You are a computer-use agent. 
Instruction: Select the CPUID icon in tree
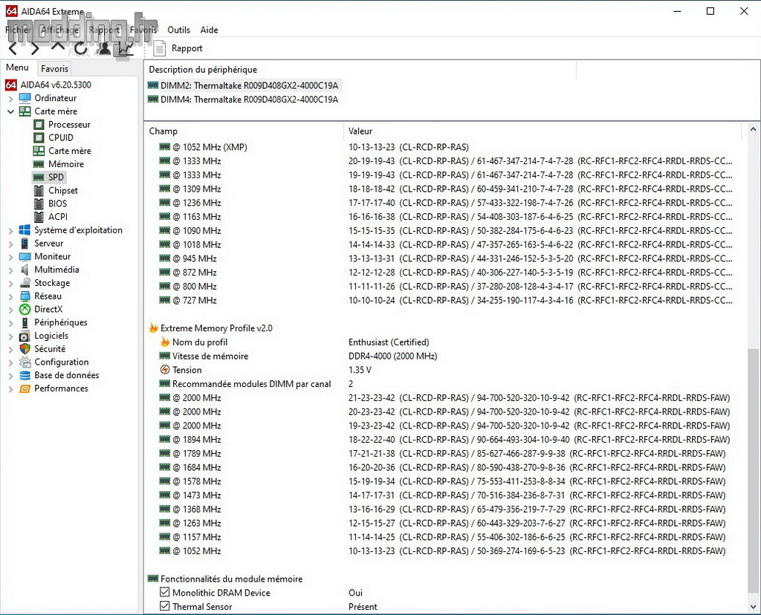pyautogui.click(x=39, y=137)
